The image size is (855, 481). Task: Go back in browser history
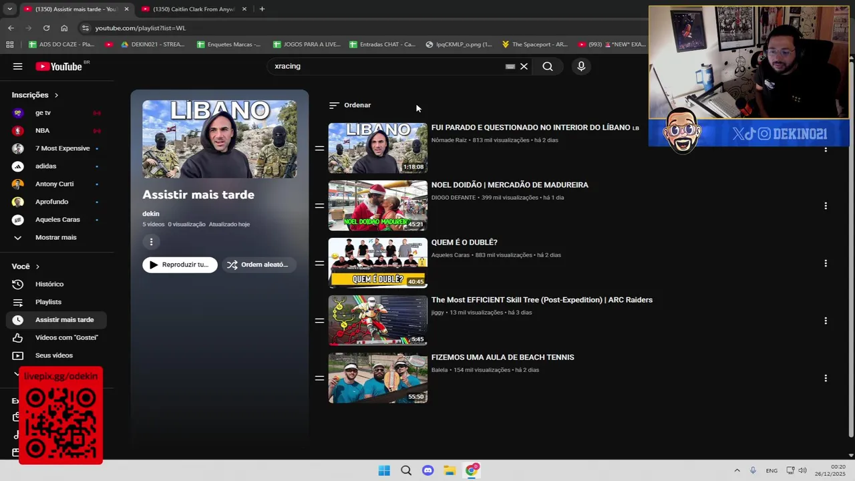(x=11, y=28)
